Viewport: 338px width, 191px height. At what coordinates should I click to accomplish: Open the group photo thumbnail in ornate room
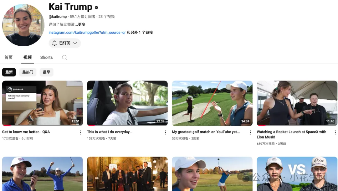[127, 174]
